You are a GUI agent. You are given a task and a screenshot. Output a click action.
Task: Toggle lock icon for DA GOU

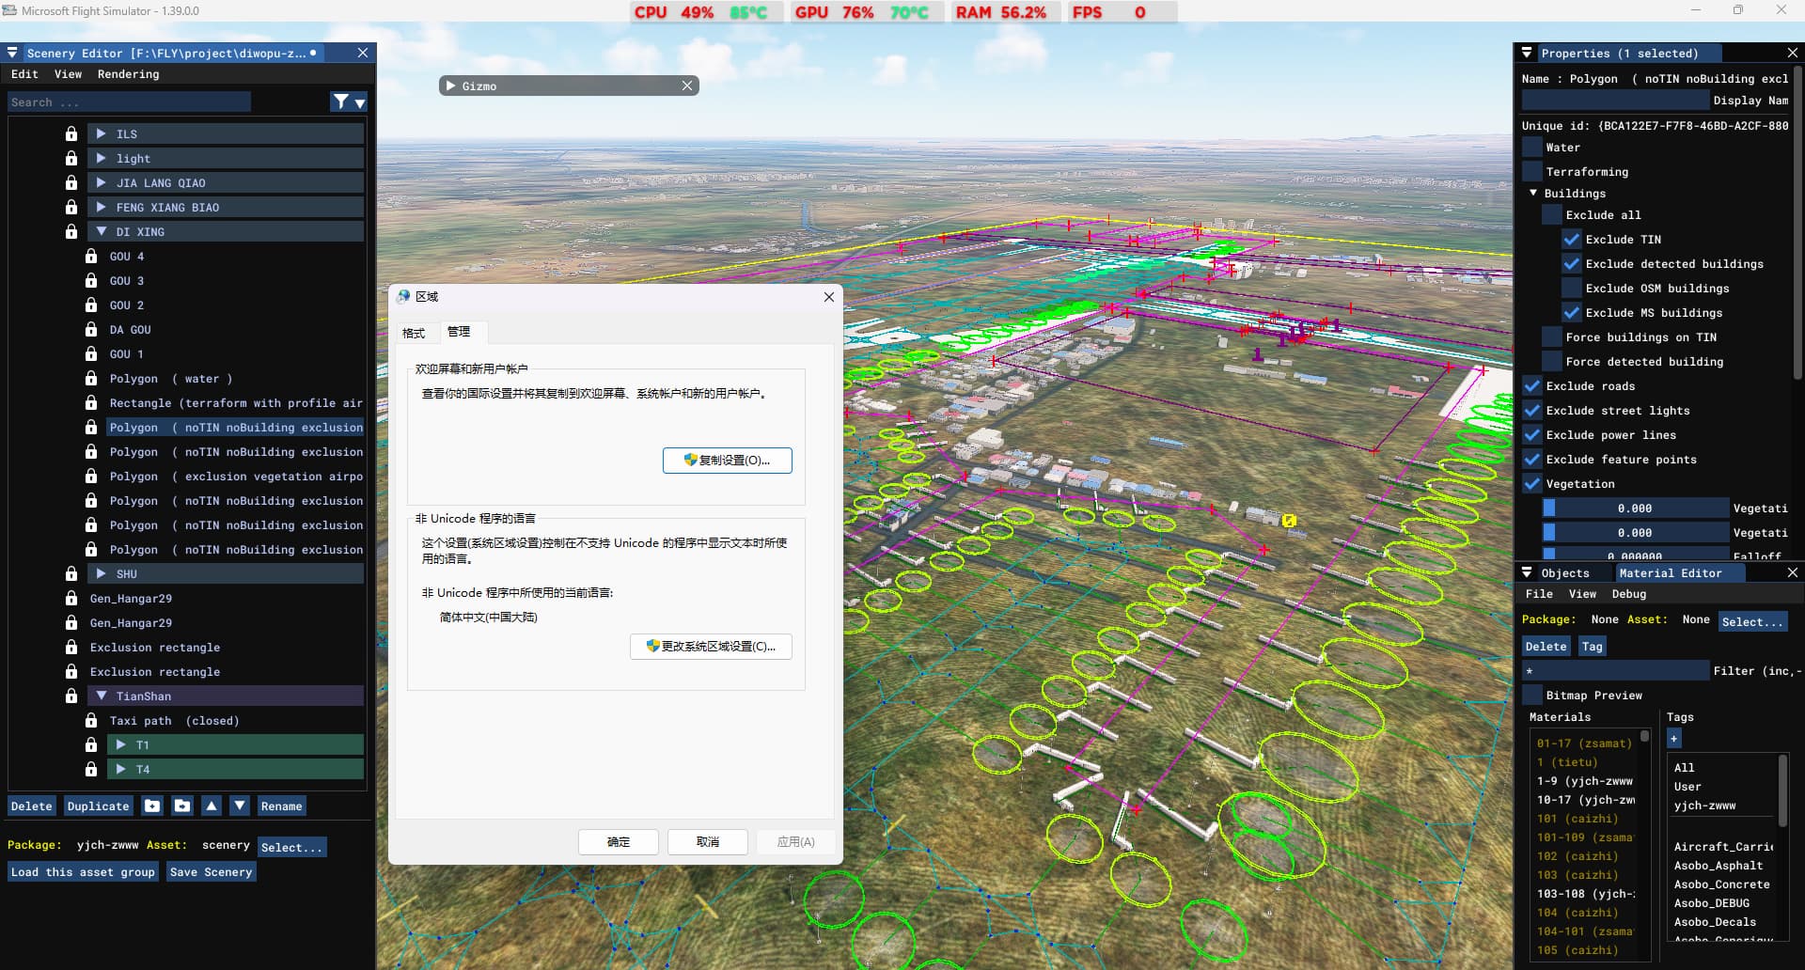[91, 330]
